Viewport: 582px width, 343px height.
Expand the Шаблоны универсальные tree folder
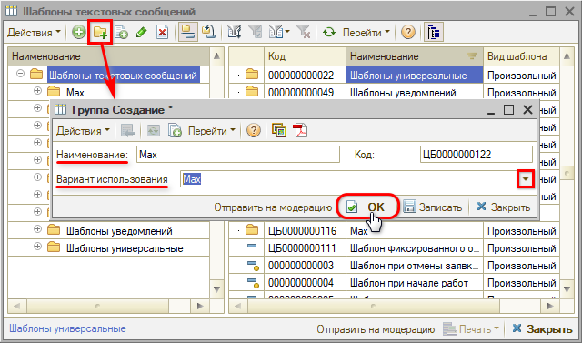coord(37,247)
